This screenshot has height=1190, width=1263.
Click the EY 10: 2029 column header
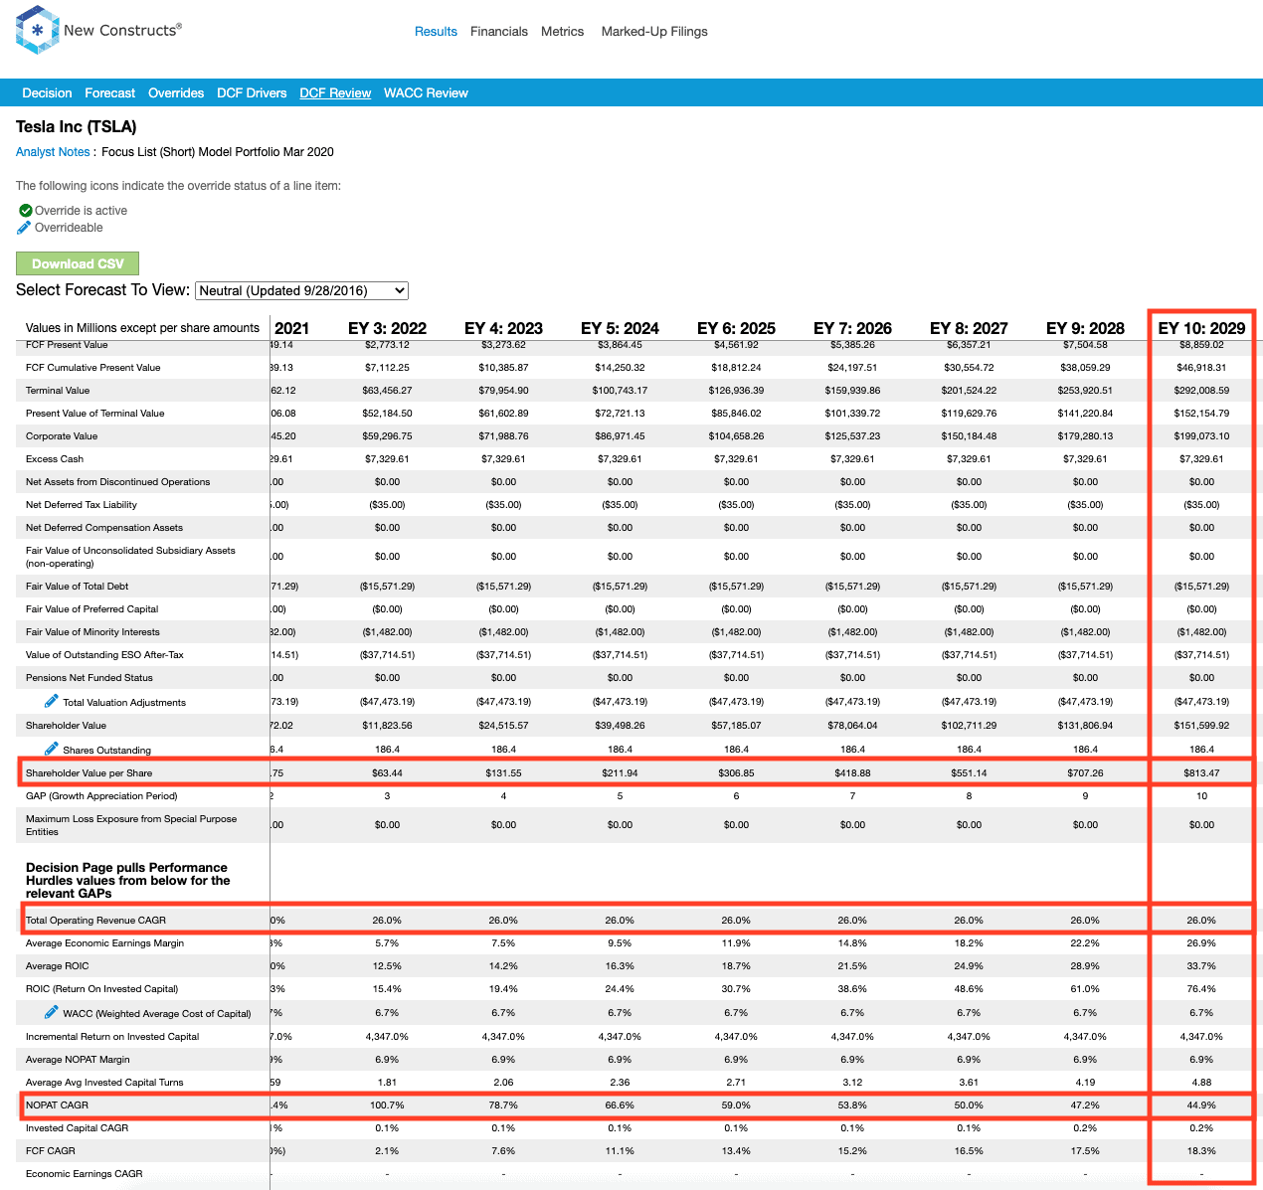point(1201,328)
